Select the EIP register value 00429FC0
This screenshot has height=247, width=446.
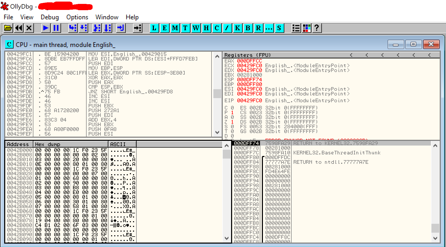point(249,100)
